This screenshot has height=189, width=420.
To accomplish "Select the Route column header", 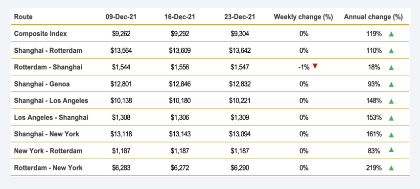I will pos(23,17).
